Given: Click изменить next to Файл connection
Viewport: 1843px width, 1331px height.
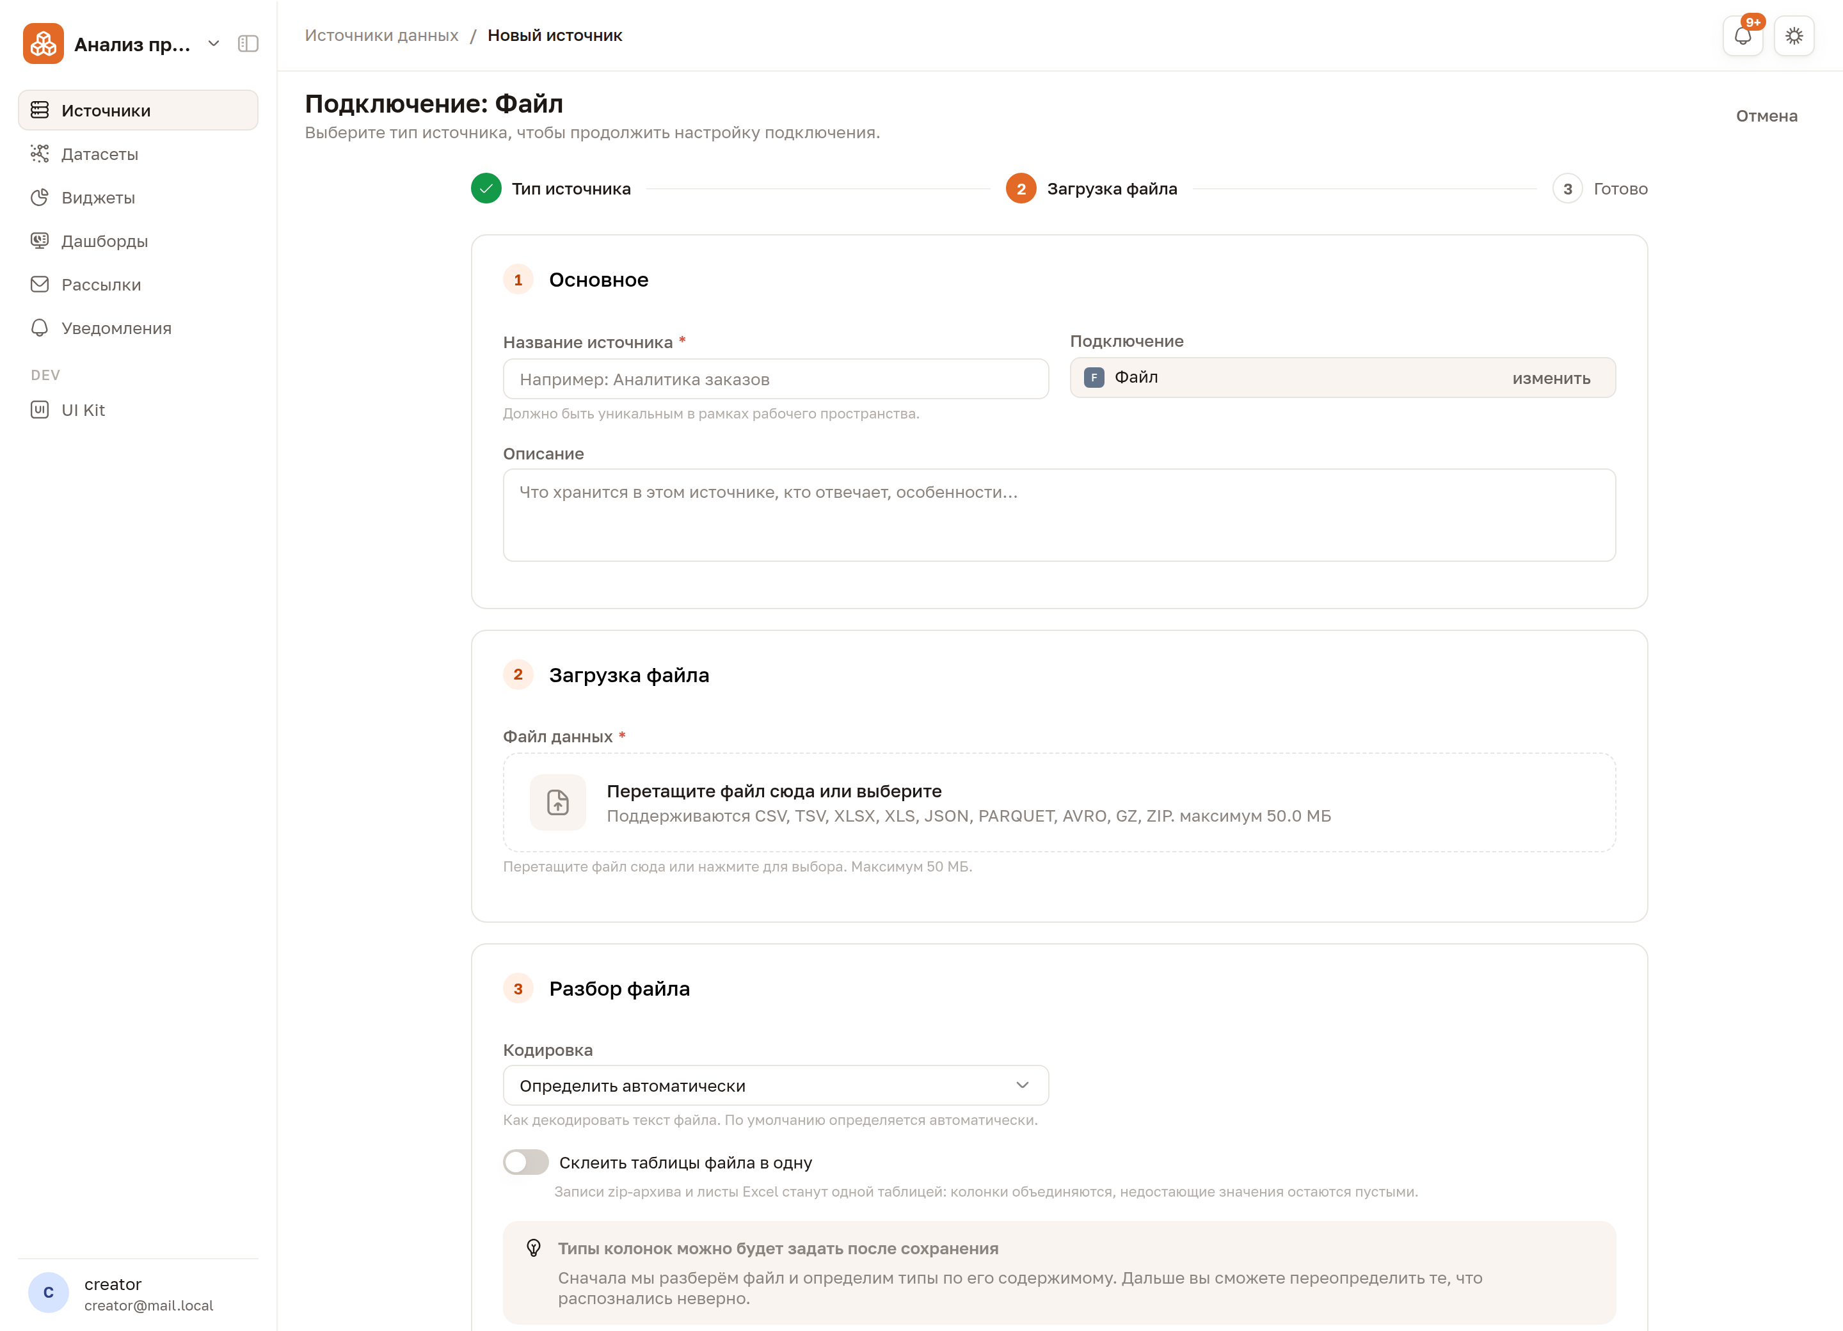Looking at the screenshot, I should coord(1551,378).
